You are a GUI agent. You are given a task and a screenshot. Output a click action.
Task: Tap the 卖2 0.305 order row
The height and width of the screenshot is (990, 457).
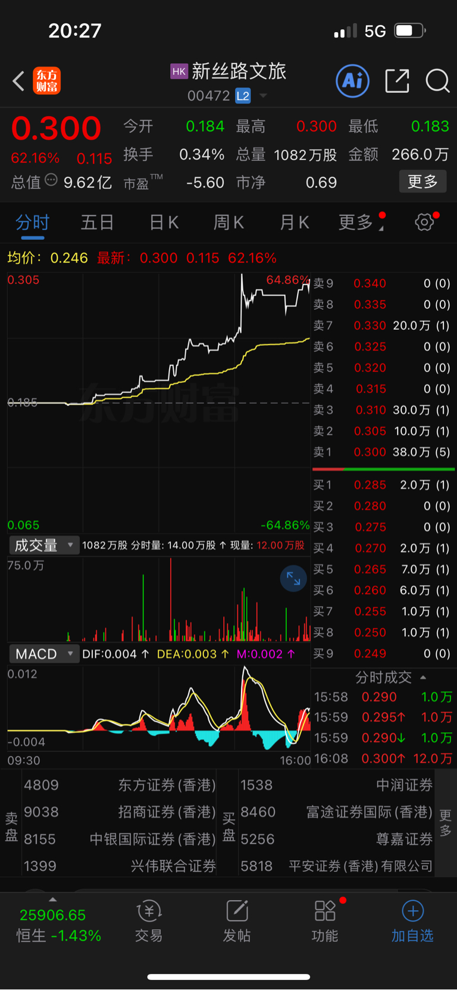coord(382,431)
